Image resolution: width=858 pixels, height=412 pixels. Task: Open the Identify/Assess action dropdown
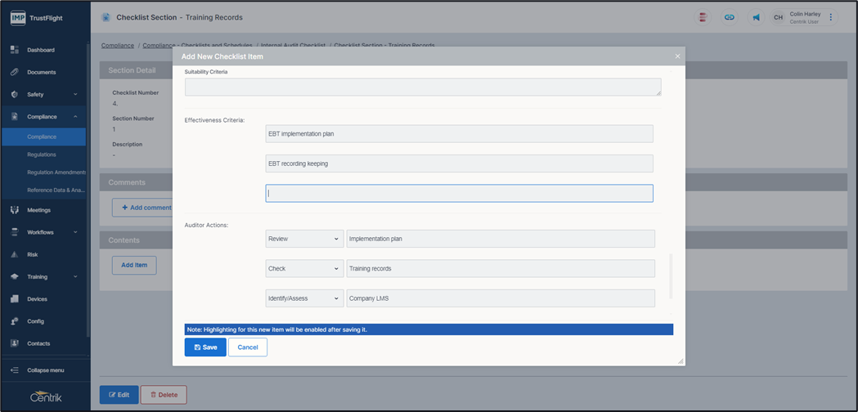click(x=303, y=298)
